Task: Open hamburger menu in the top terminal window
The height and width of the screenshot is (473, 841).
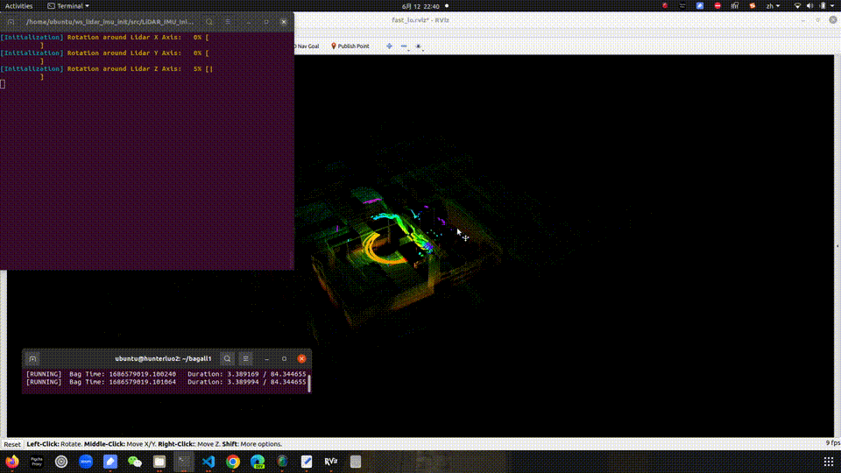Action: [228, 22]
